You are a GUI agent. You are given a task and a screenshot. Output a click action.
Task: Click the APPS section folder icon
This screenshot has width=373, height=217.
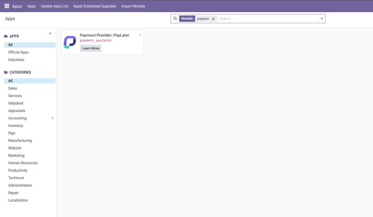[6, 36]
